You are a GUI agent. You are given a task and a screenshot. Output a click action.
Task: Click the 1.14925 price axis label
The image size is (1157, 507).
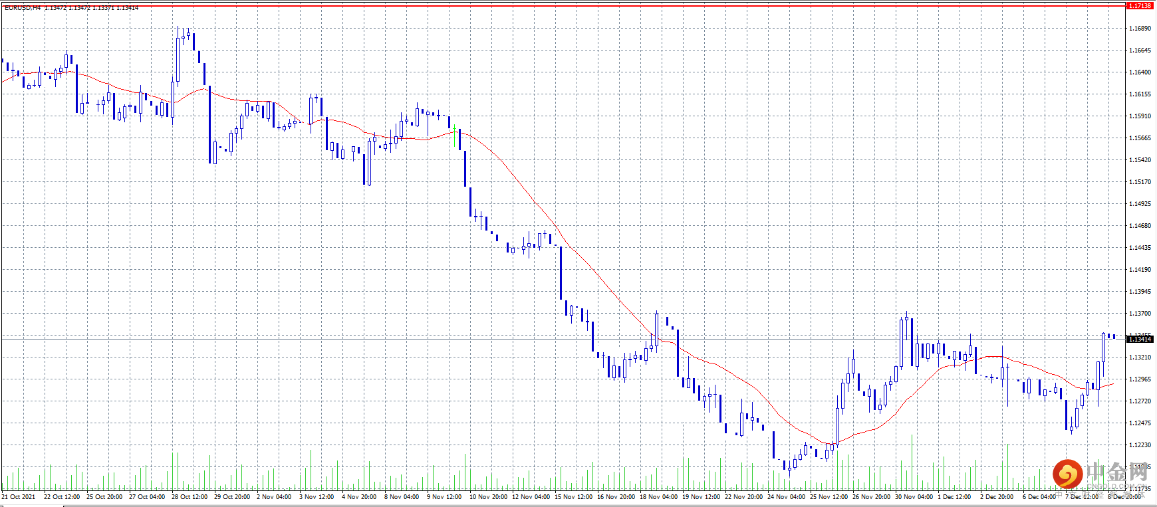pyautogui.click(x=1140, y=204)
